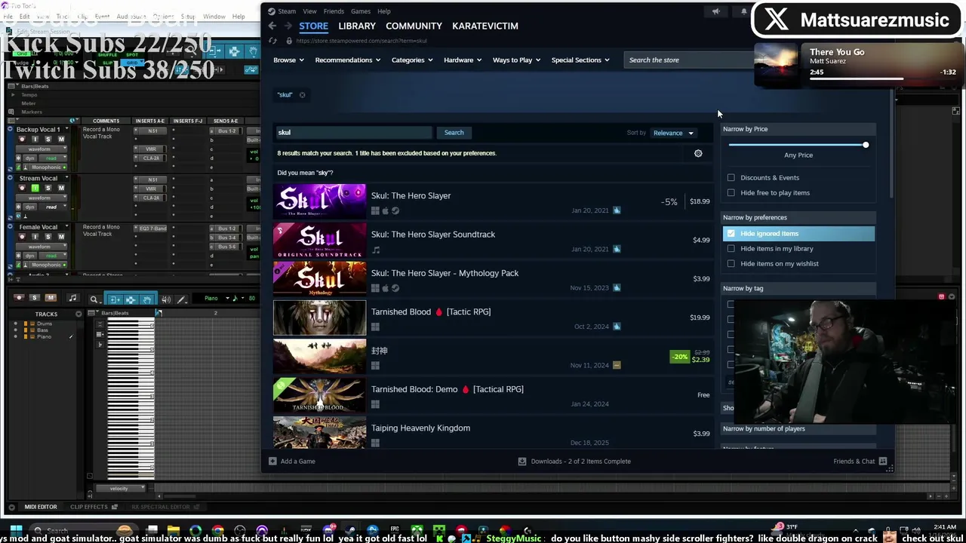
Task: Switch to the COMMUNITY tab
Action: pyautogui.click(x=414, y=26)
